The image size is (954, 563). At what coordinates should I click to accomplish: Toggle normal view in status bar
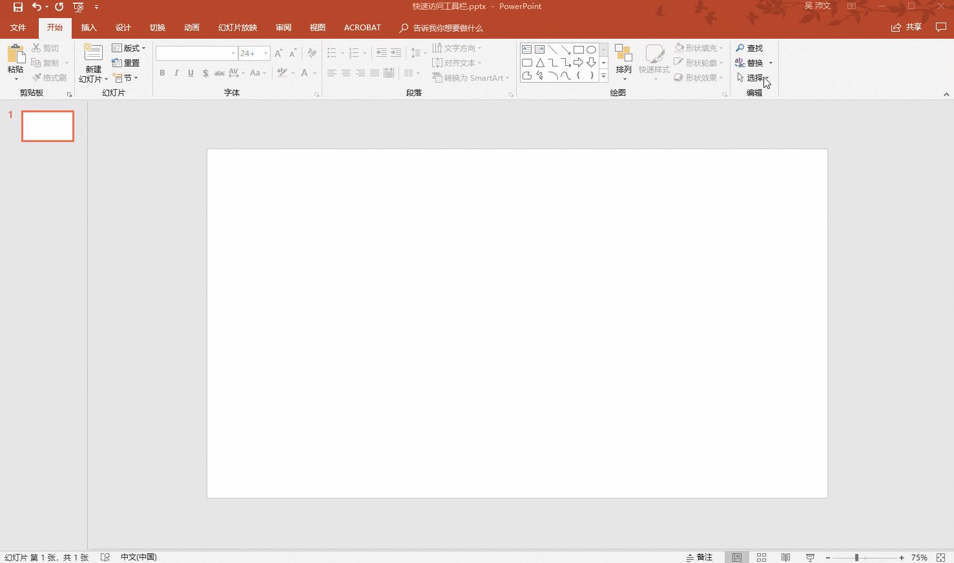click(737, 557)
